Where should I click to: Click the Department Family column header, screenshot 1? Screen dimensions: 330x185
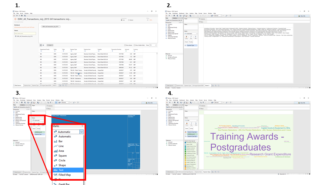click(x=45, y=49)
